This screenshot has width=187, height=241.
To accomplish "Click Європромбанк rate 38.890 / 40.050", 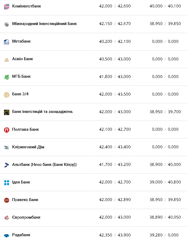I will (x=165, y=217).
